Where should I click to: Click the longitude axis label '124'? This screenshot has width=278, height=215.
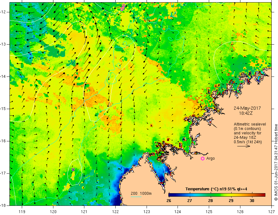click(178, 212)
